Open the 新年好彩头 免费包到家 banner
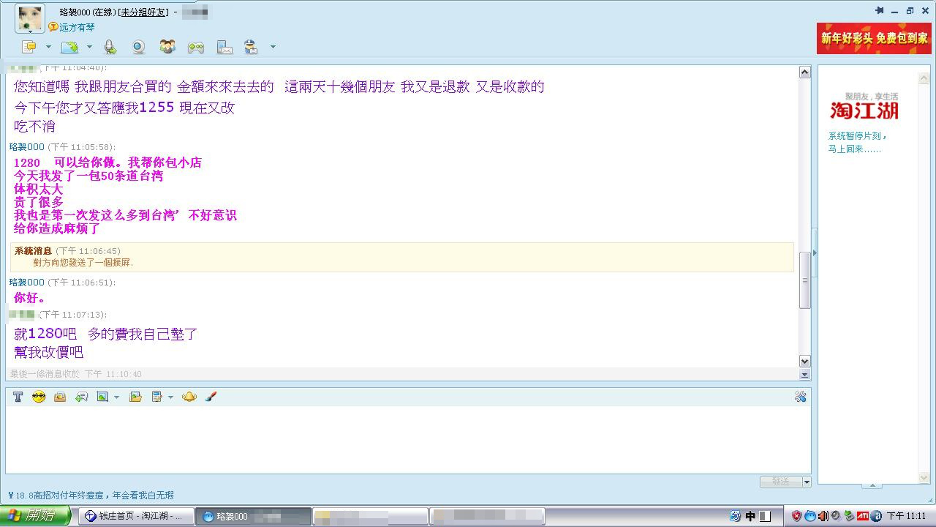Screen dimensions: 936x527 874,38
